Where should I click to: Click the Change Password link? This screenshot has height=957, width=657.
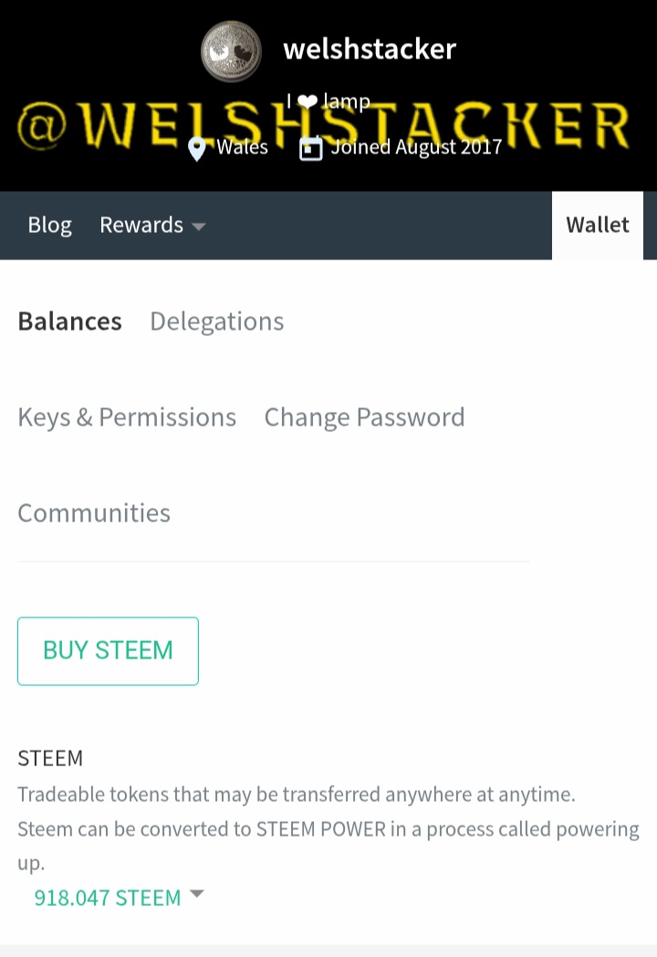pyautogui.click(x=364, y=417)
